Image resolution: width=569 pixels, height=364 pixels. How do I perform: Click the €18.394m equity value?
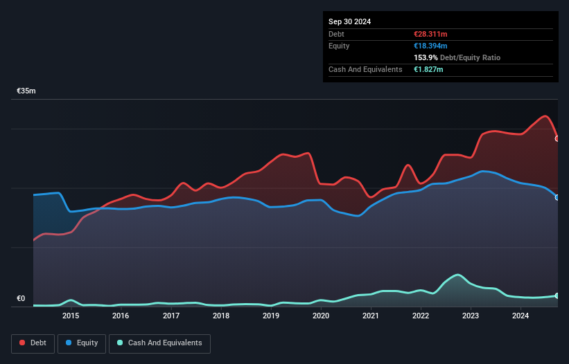pos(430,46)
